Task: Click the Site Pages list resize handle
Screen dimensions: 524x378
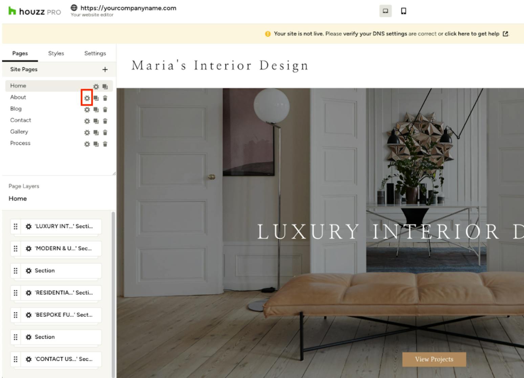Action: pos(114,174)
